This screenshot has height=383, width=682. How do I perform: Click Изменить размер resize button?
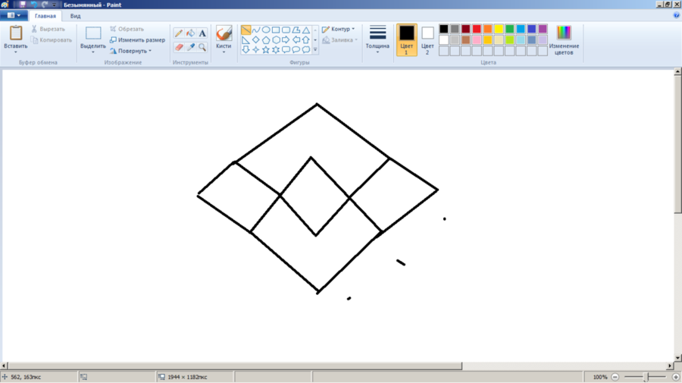click(x=137, y=40)
